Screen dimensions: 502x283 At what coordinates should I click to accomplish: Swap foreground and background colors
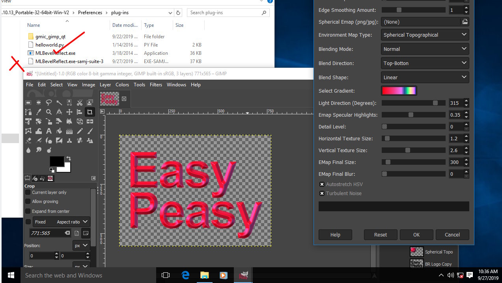pyautogui.click(x=68, y=158)
